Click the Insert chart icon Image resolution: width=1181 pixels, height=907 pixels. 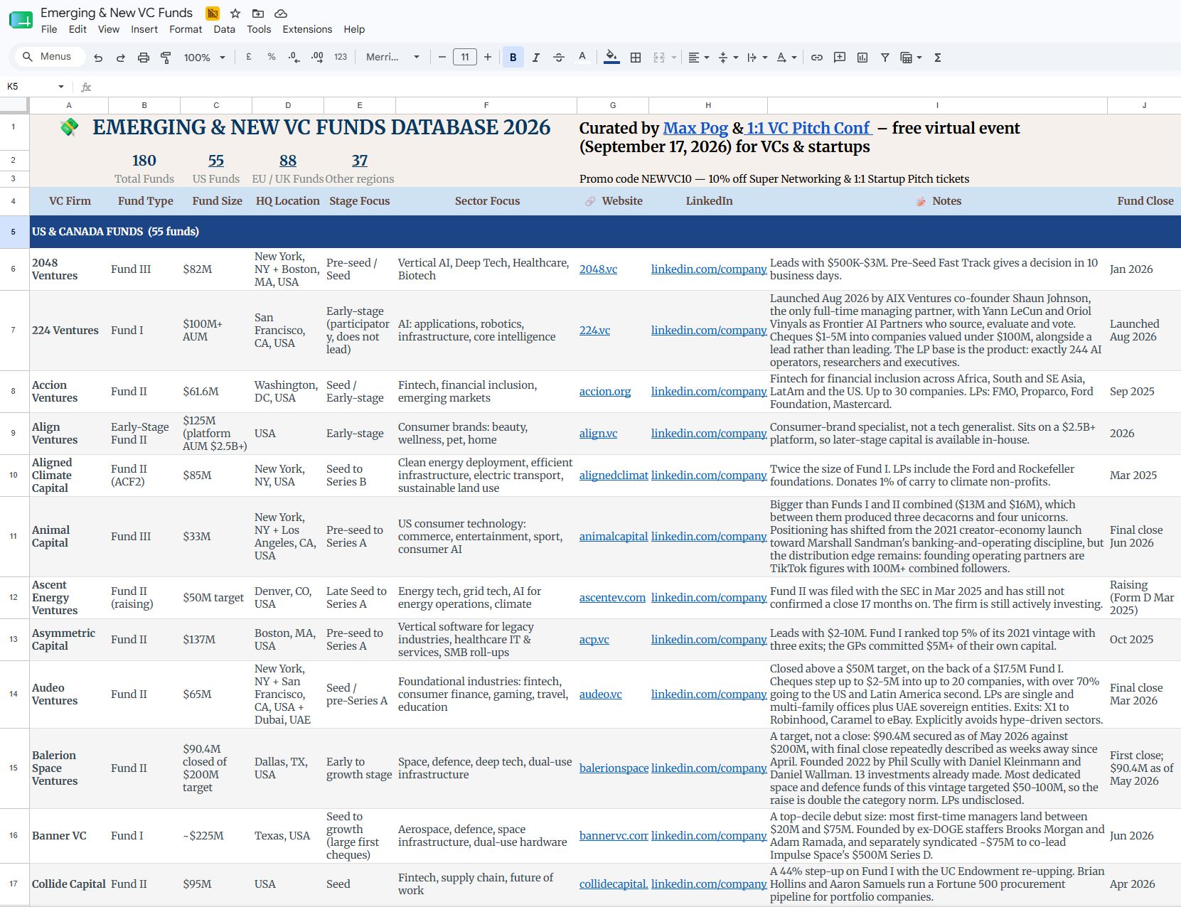tap(862, 58)
